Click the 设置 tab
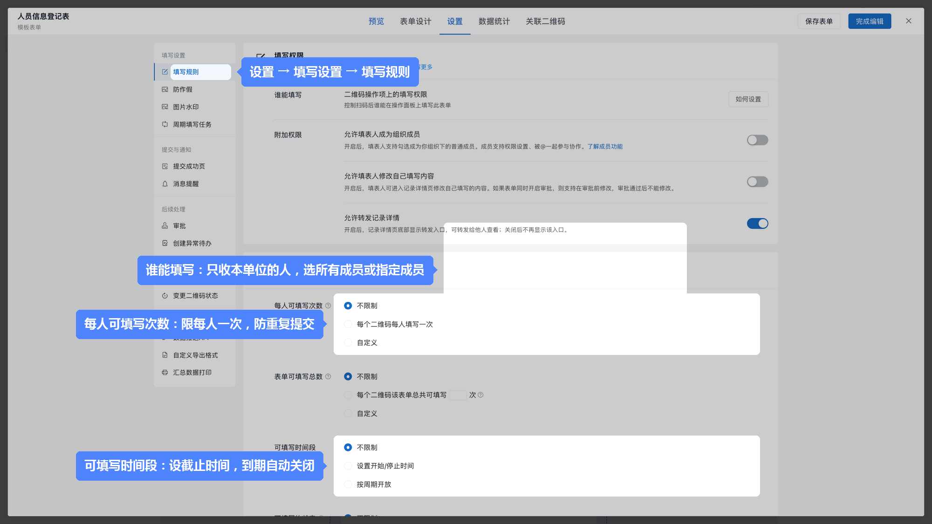932x524 pixels. 455,21
